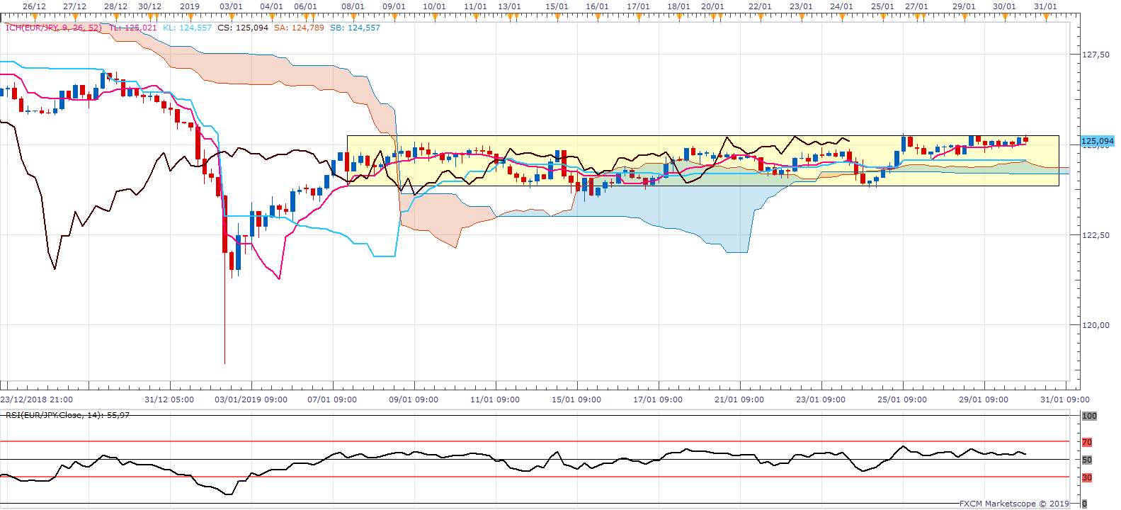
Task: Select the SA: 124,789 Senkou value label
Action: [299, 28]
